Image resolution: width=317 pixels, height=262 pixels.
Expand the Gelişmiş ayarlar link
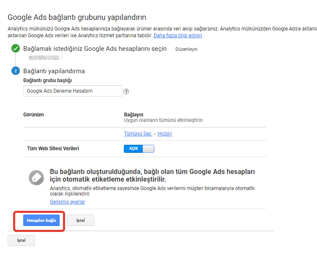click(67, 202)
